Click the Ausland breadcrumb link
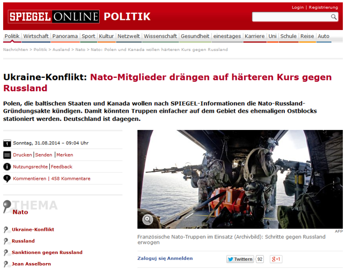 pos(61,49)
